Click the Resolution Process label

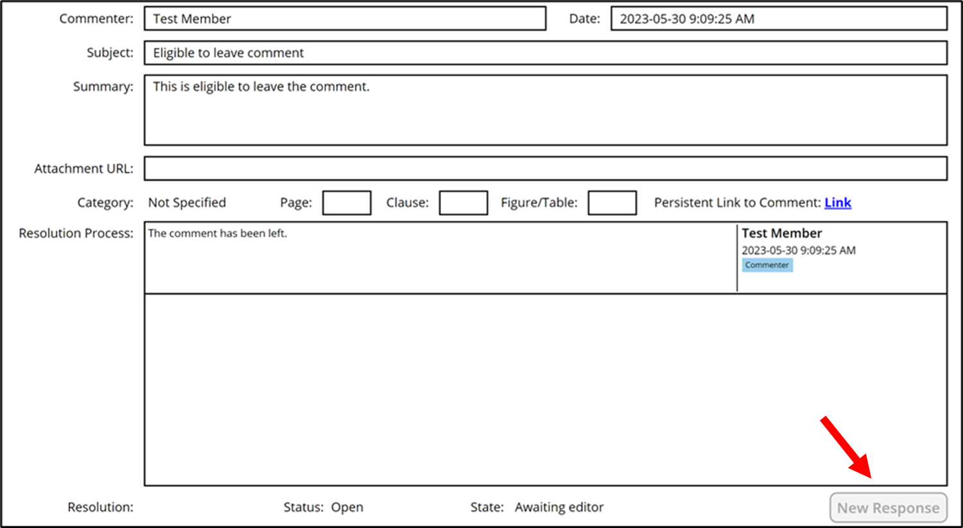point(76,234)
